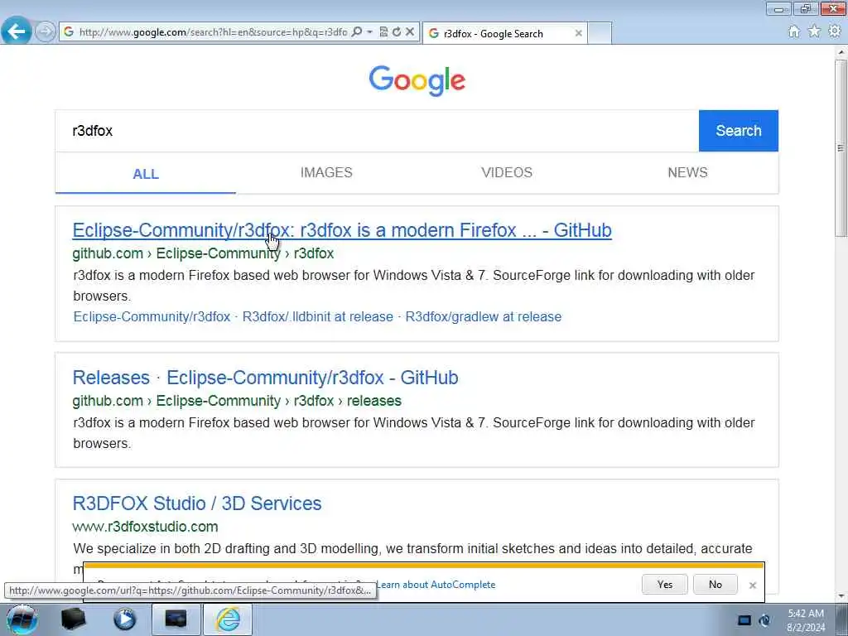Click the vertical scrollbar thumb
This screenshot has height=636, width=848.
coord(841,148)
